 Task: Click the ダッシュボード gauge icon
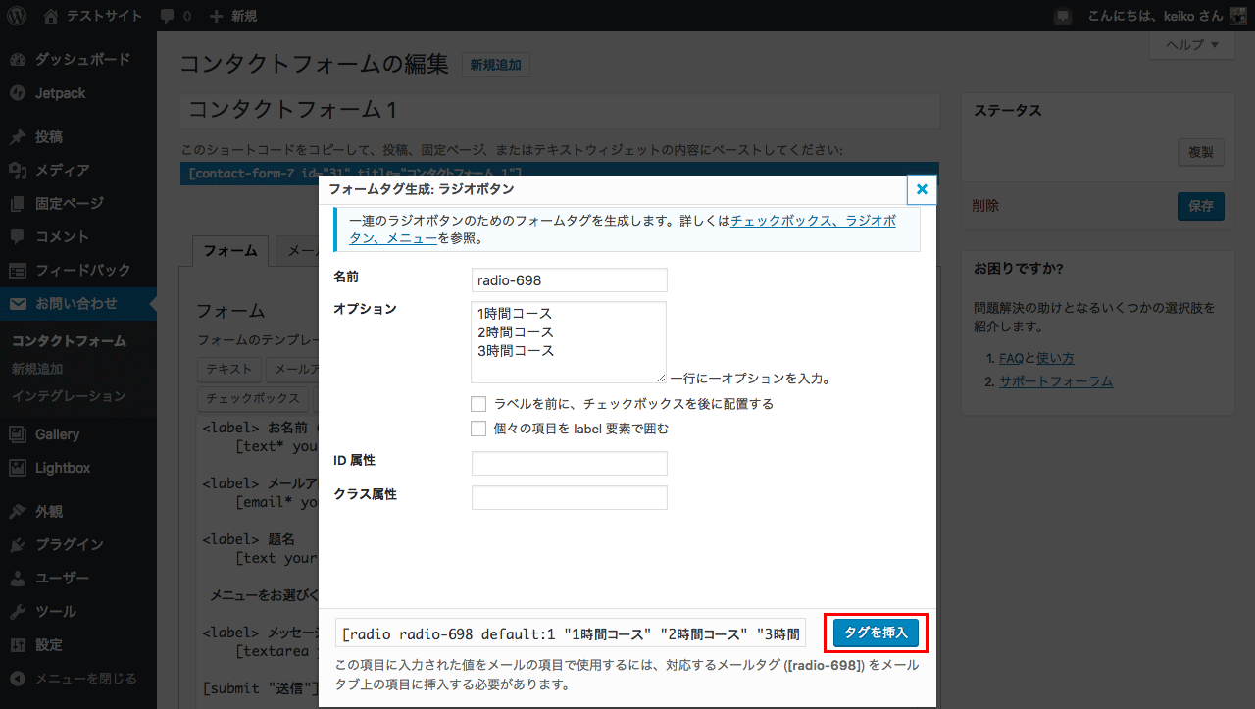tap(18, 60)
